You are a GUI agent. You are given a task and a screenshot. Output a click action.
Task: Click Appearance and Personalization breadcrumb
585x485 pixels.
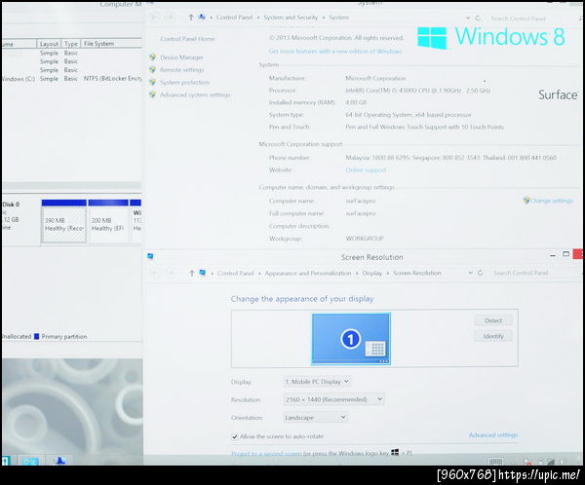click(308, 274)
